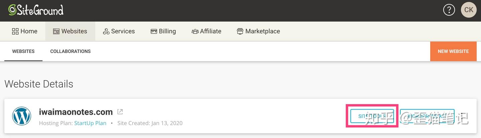Click the WordPress logo icon
This screenshot has width=481, height=138.
coord(21,116)
